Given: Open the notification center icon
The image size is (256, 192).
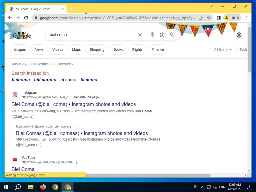Looking at the screenshot, I should click(x=248, y=187).
